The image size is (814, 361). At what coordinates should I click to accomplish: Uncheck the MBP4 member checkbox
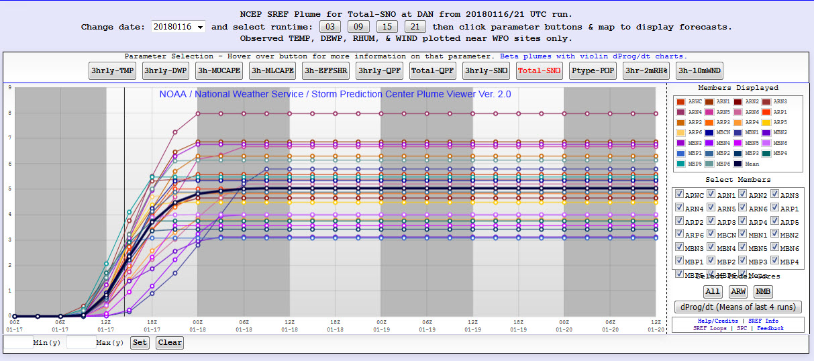775,261
